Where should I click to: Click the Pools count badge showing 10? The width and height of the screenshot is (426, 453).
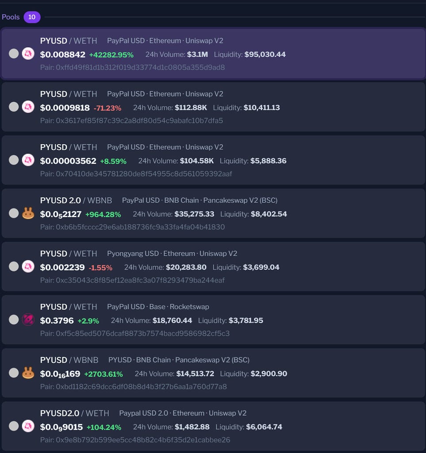[x=32, y=17]
